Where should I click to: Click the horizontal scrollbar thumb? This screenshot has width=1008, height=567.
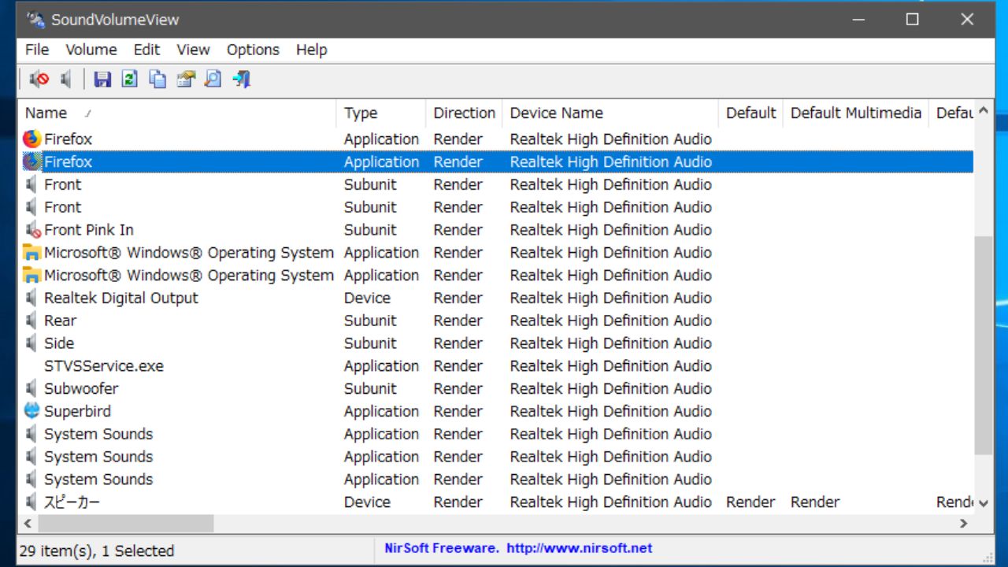click(126, 524)
